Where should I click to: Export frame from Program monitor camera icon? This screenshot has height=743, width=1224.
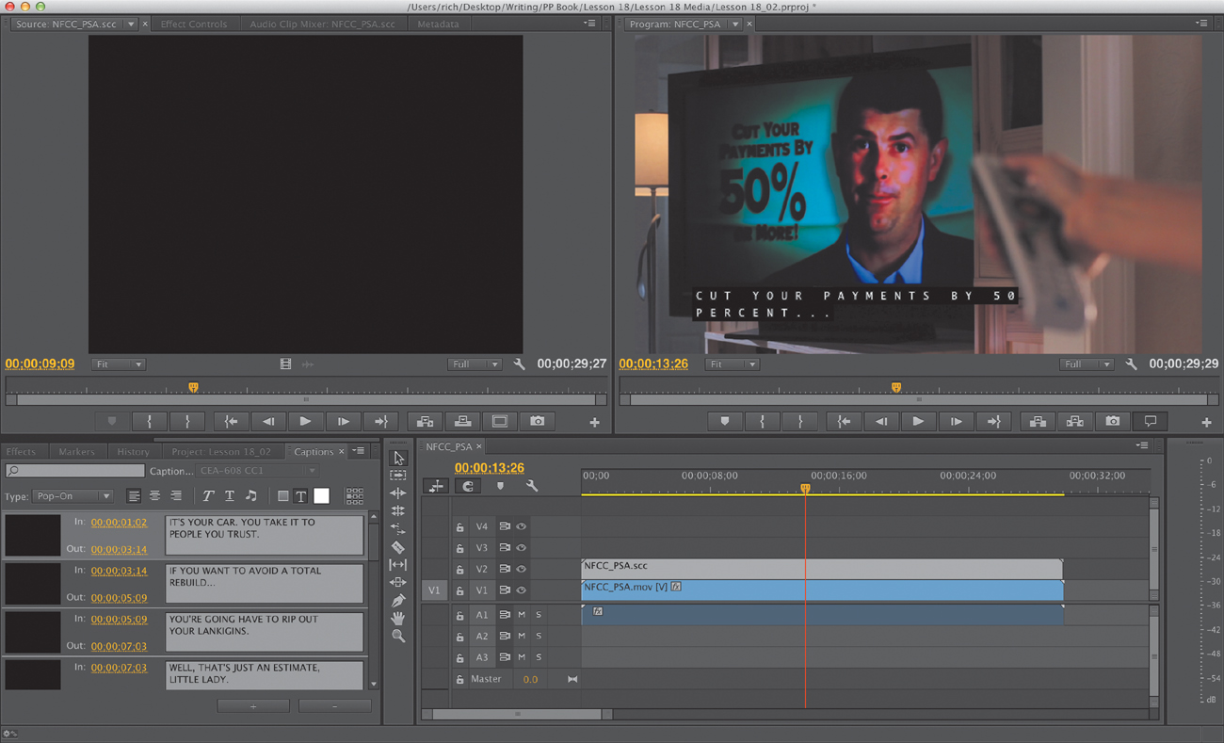[1112, 422]
